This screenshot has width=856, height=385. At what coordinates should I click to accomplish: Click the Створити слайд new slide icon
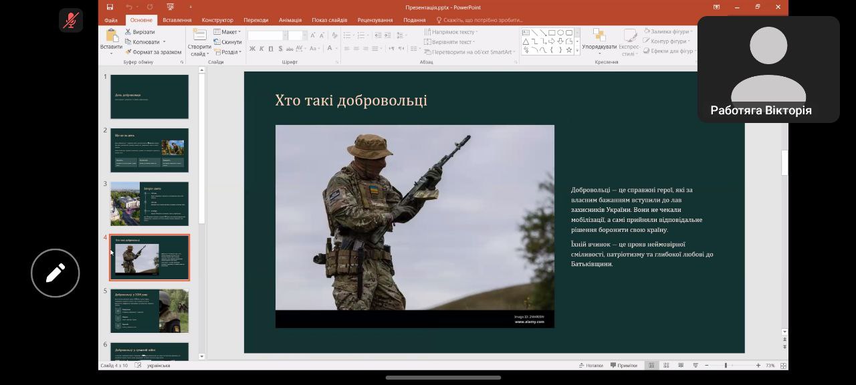[x=199, y=35]
